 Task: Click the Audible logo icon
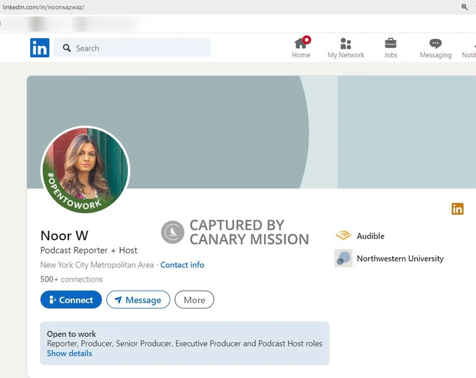[343, 235]
